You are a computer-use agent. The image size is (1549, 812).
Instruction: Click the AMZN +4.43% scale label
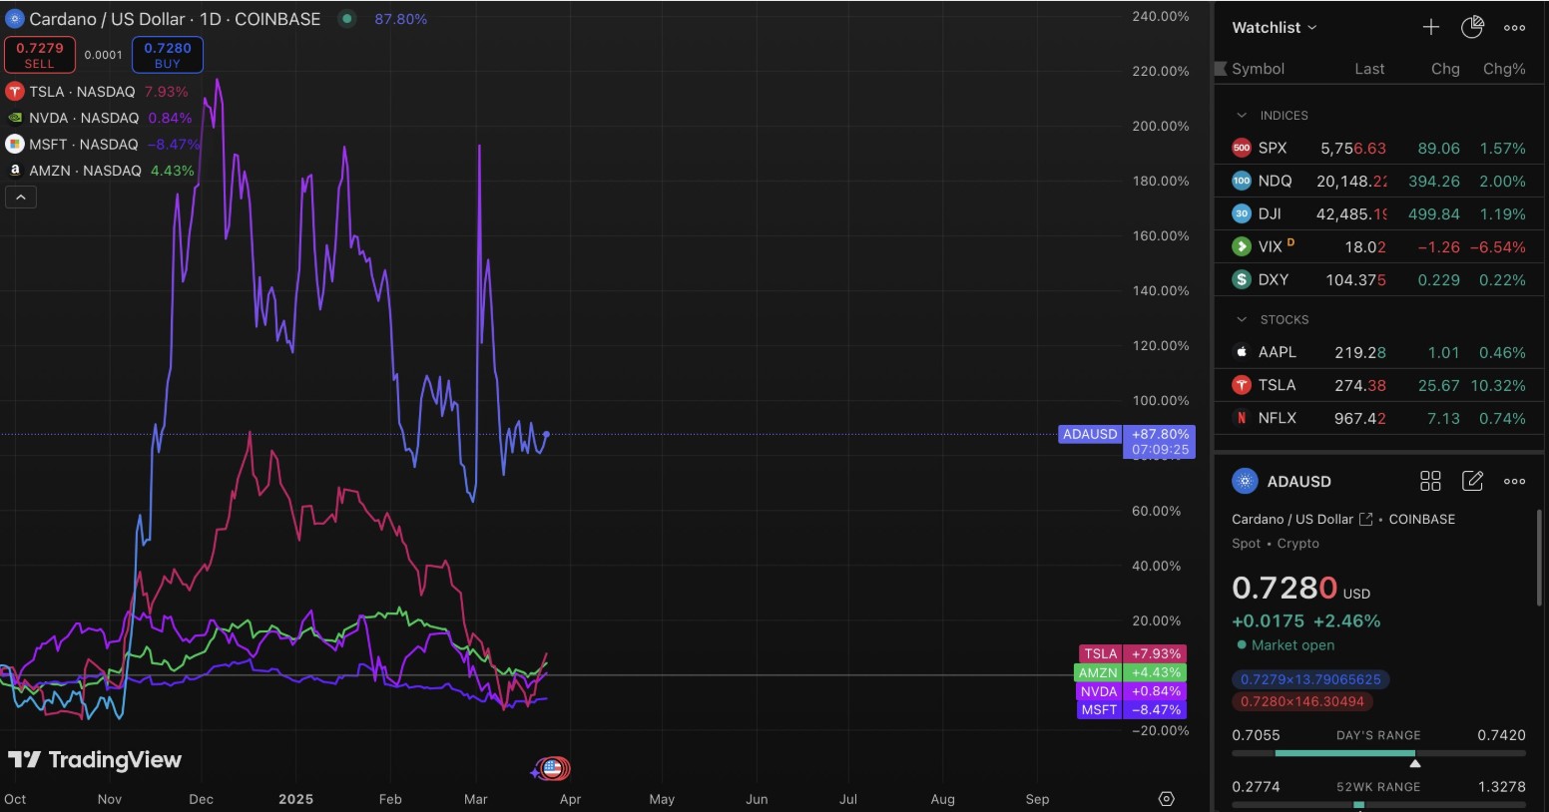coord(1130,673)
